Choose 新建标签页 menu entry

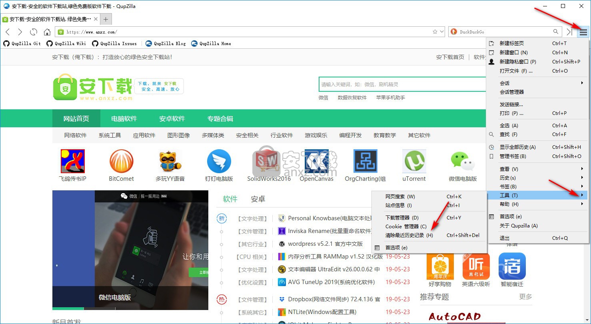[536, 43]
